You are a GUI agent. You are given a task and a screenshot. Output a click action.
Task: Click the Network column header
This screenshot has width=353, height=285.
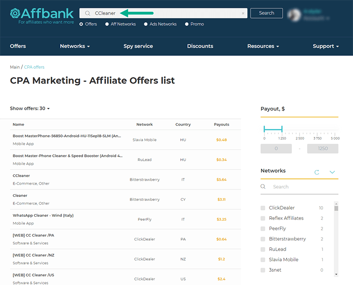click(144, 124)
